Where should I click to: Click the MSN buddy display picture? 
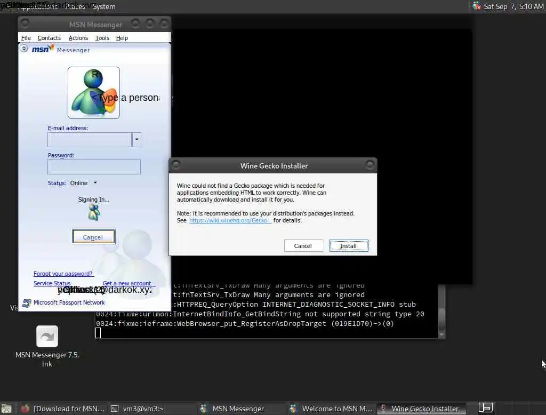pyautogui.click(x=94, y=93)
